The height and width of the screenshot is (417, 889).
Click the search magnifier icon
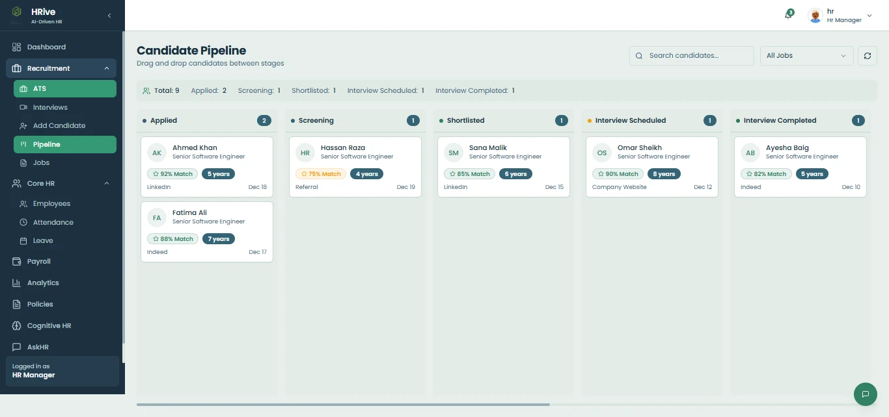pos(639,56)
